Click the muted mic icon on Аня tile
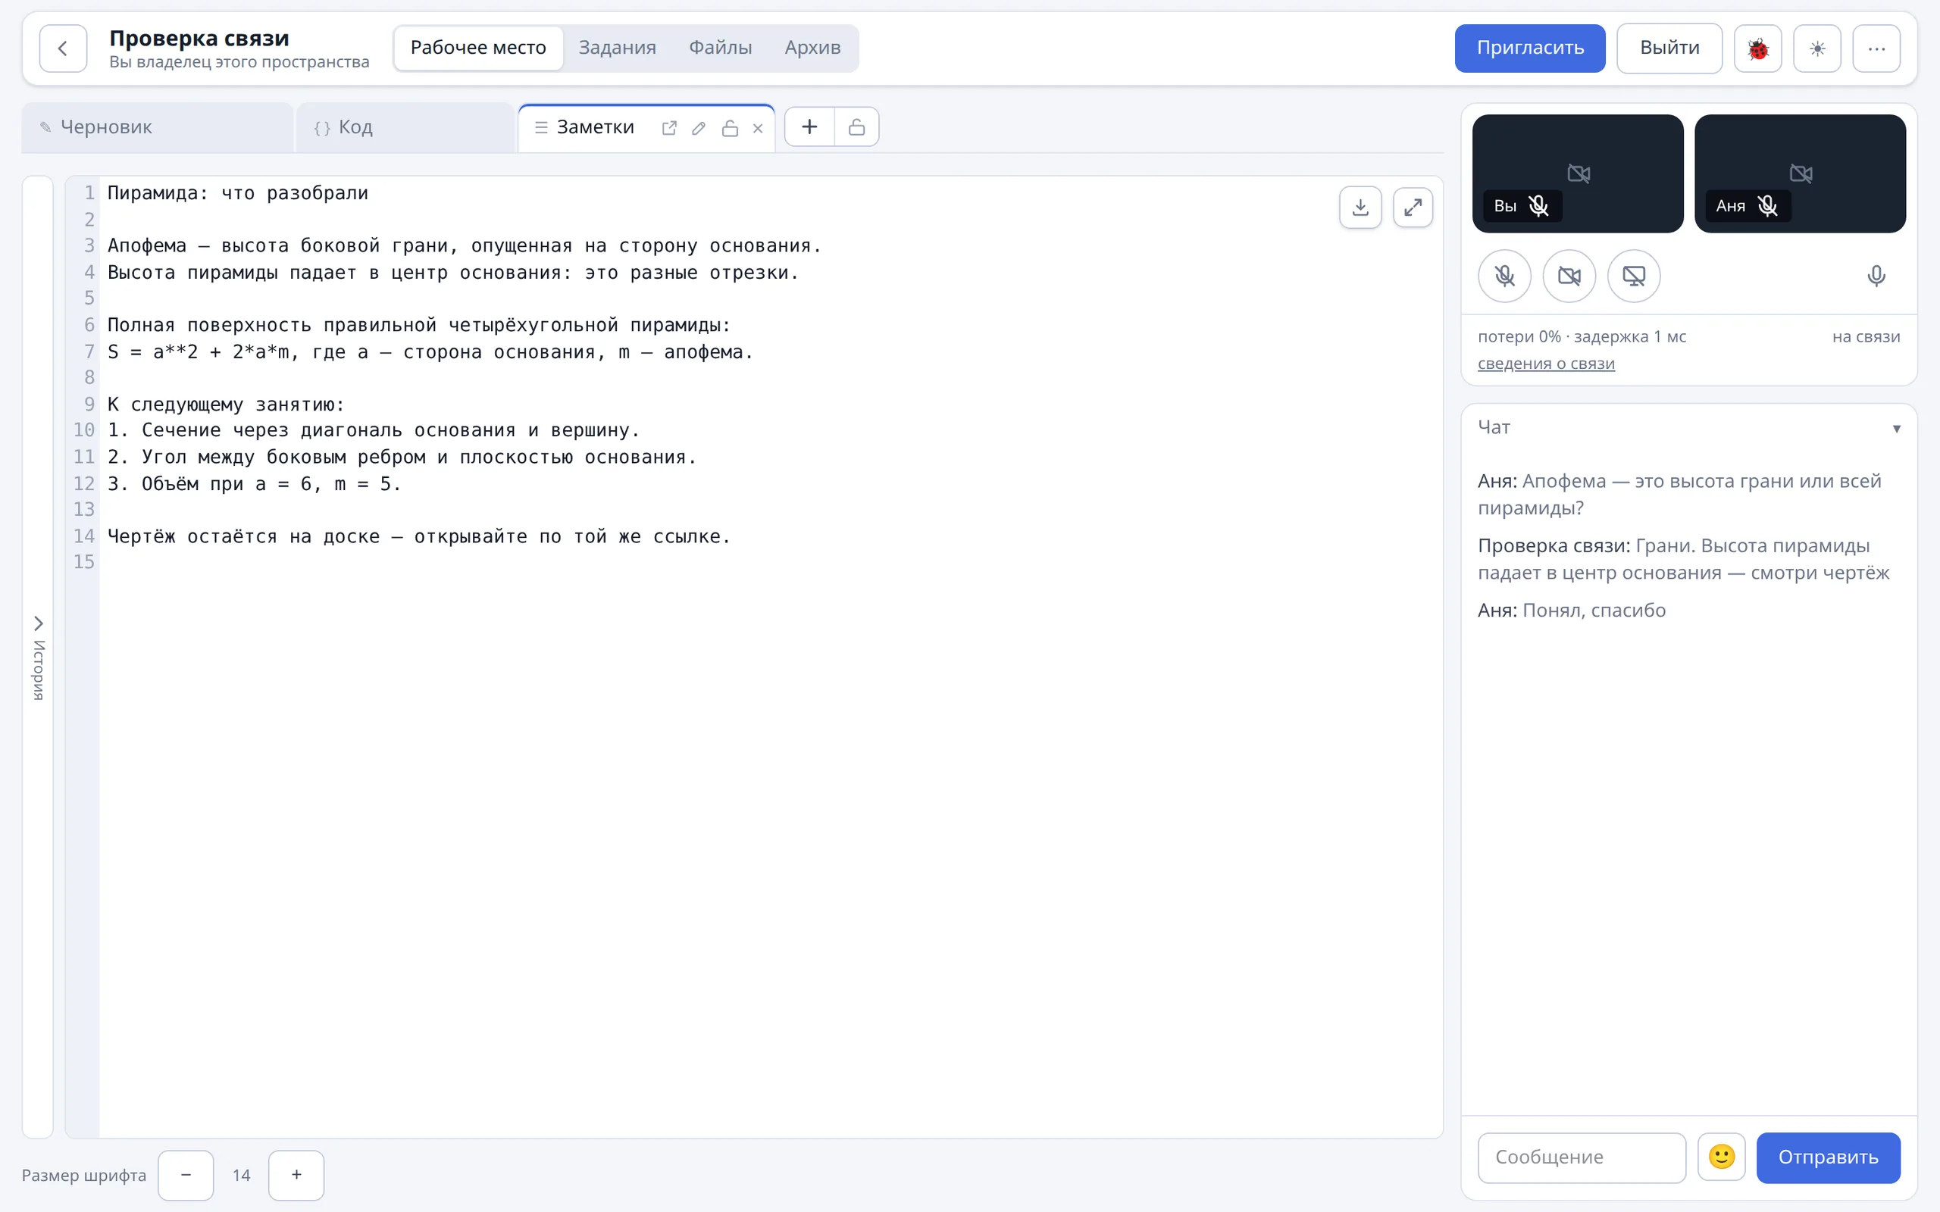1940x1212 pixels. [x=1767, y=206]
